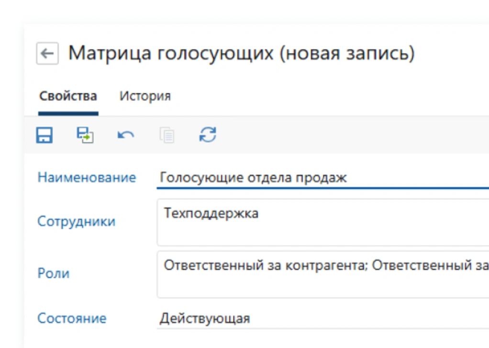
Task: Click the Наименование input field
Action: coord(323,178)
